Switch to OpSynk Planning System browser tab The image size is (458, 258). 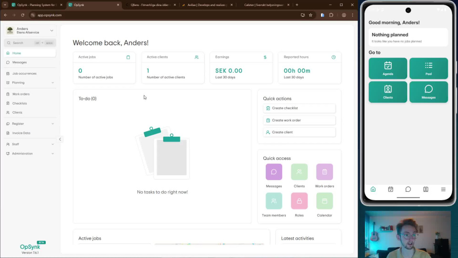point(37,5)
